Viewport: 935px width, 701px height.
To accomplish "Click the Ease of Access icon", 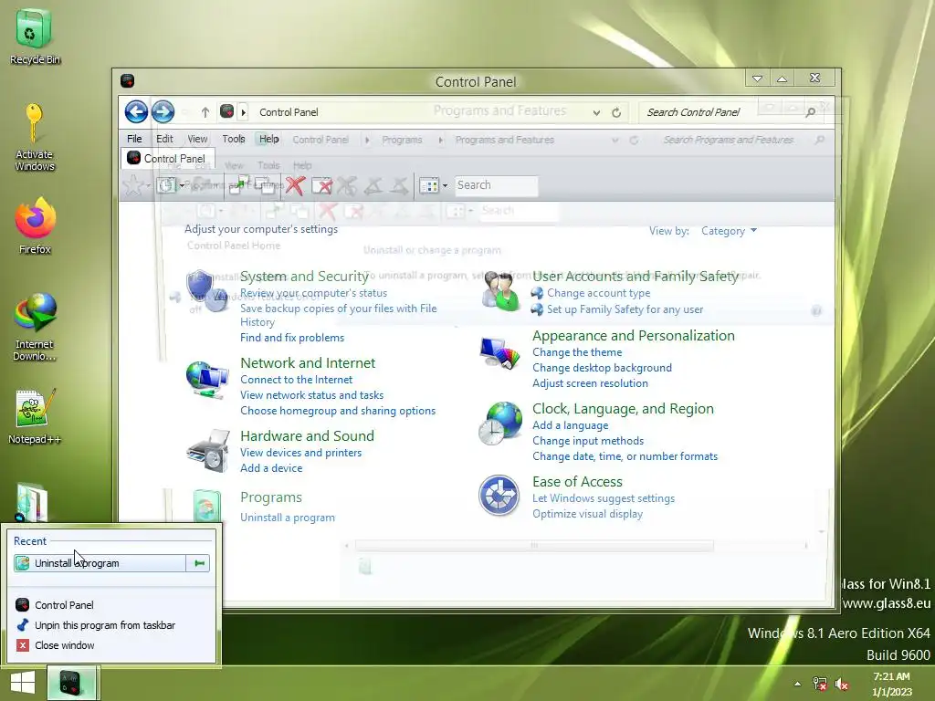I will pos(499,495).
